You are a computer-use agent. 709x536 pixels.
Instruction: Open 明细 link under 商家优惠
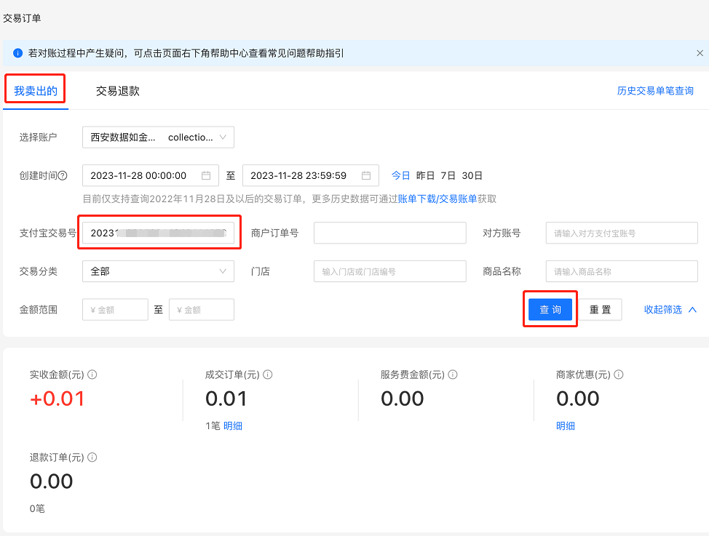point(566,425)
